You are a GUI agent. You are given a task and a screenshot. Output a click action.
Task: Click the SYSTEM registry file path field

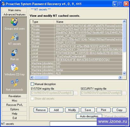pyautogui.click(x=52, y=93)
